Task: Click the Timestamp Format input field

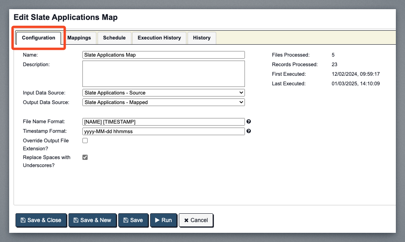Action: click(x=163, y=131)
